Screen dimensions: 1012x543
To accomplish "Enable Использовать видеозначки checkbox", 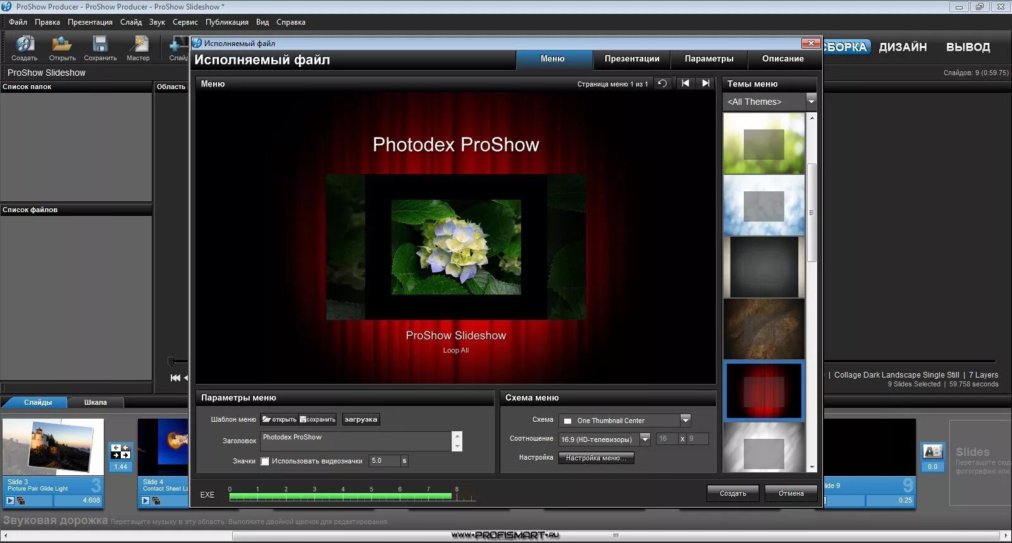I will tap(265, 461).
